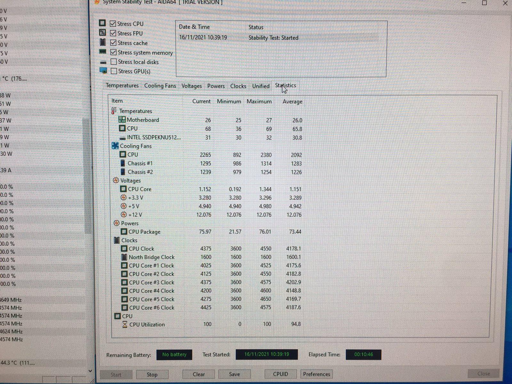Click the Maximum column header
The width and height of the screenshot is (512, 384).
point(259,101)
